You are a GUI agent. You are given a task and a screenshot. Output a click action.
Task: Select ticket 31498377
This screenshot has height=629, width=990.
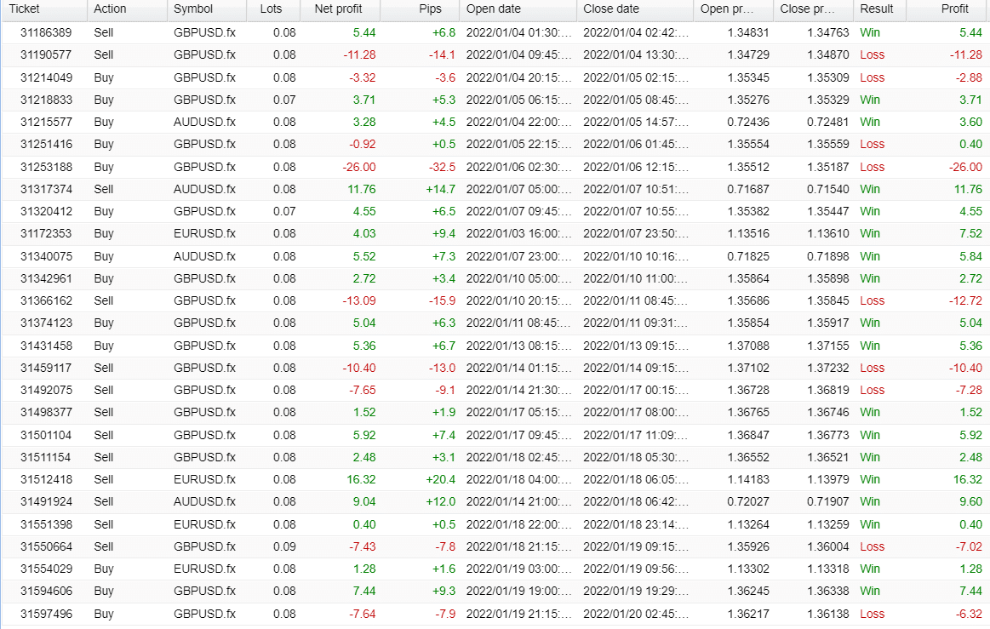46,413
